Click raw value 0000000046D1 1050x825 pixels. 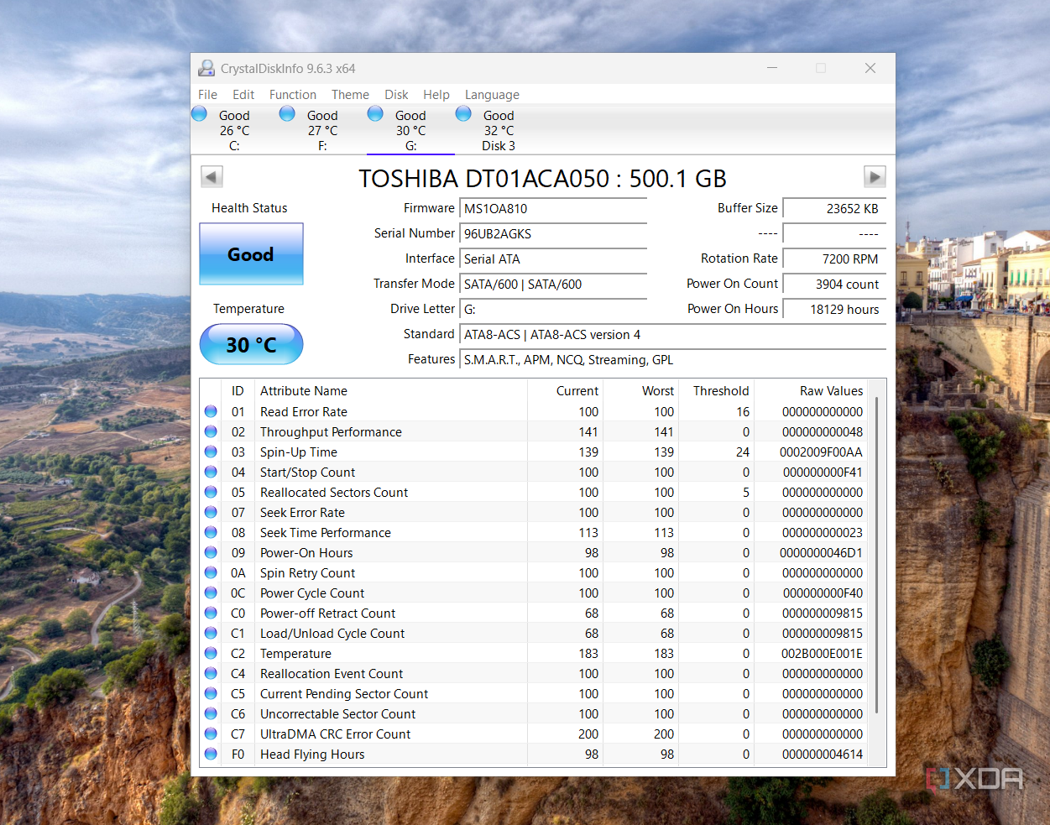[821, 552]
